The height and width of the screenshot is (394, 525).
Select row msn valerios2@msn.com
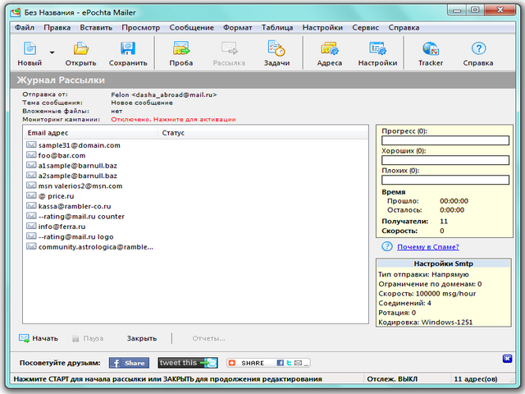80,186
